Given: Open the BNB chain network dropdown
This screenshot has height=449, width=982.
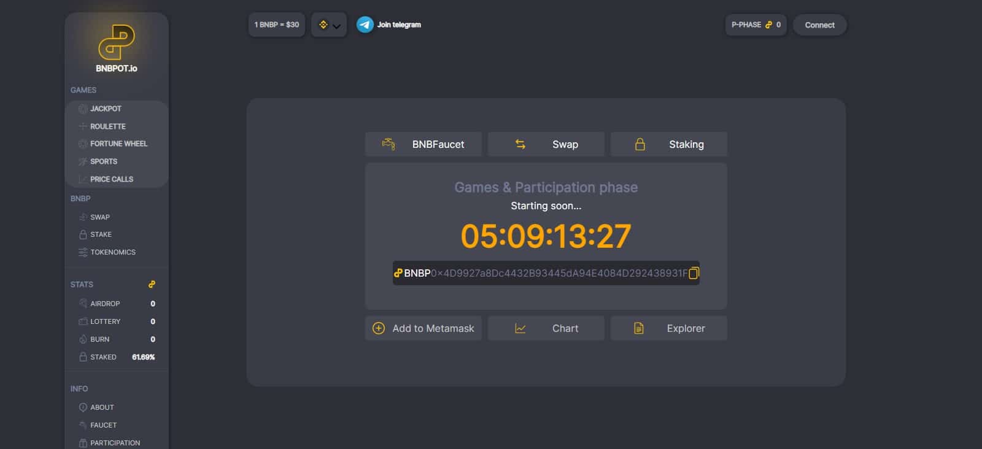Looking at the screenshot, I should pos(329,25).
